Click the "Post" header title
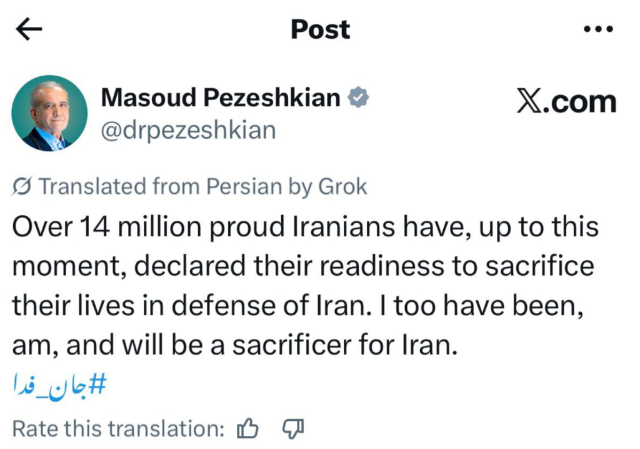Image resolution: width=640 pixels, height=449 pixels. [x=320, y=29]
